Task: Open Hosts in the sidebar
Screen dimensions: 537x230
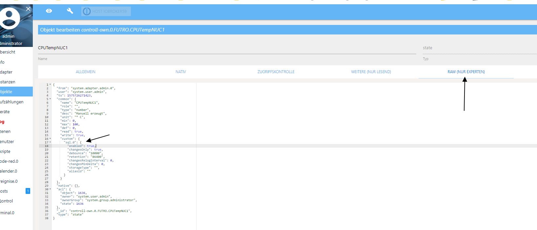Action: click(x=16, y=191)
